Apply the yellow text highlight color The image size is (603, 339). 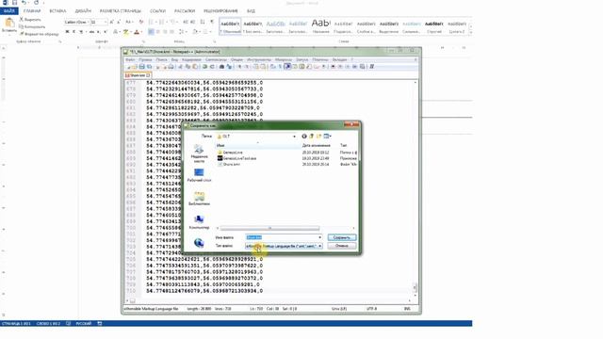click(x=125, y=32)
